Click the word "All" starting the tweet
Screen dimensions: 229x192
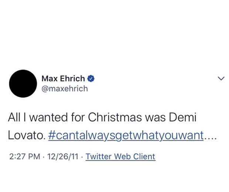(x=14, y=118)
